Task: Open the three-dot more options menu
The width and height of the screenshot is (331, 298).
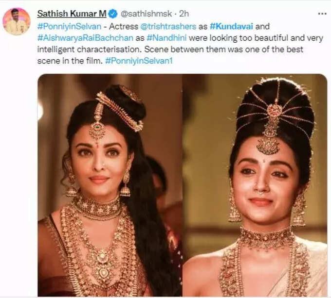Action: (322, 14)
